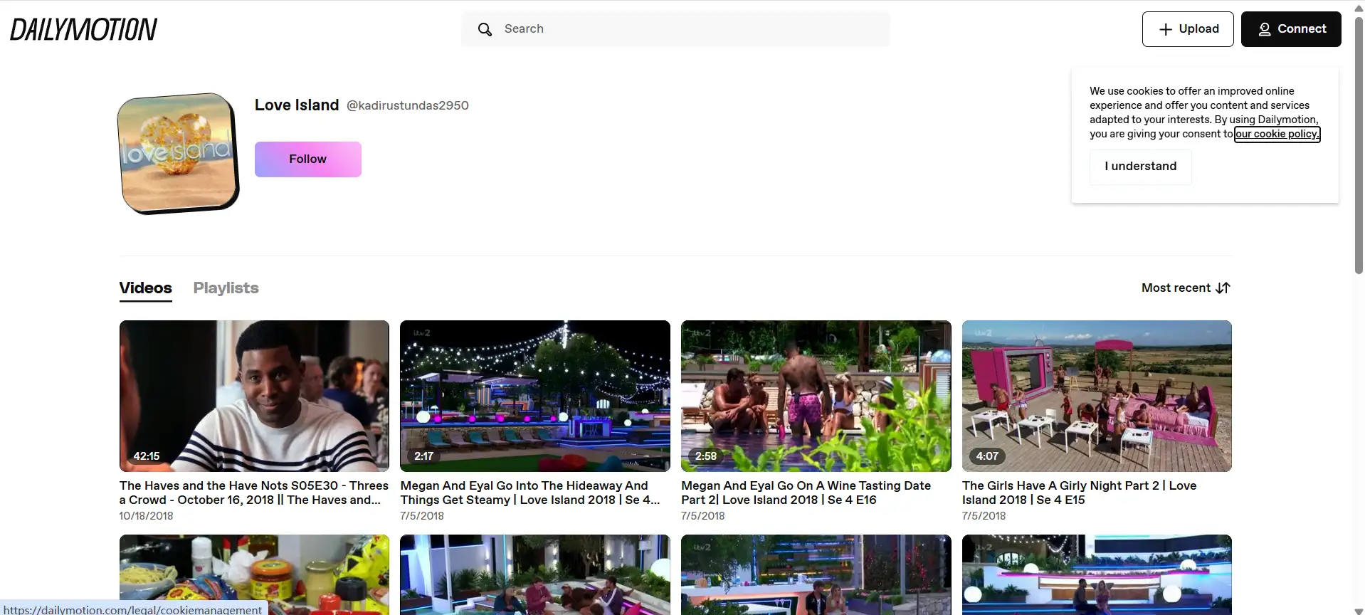Viewport: 1365px width, 615px height.
Task: Click the Connect button
Action: click(1291, 29)
